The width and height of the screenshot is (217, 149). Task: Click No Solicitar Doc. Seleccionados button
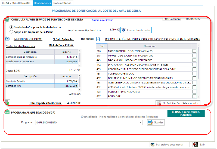(178, 103)
